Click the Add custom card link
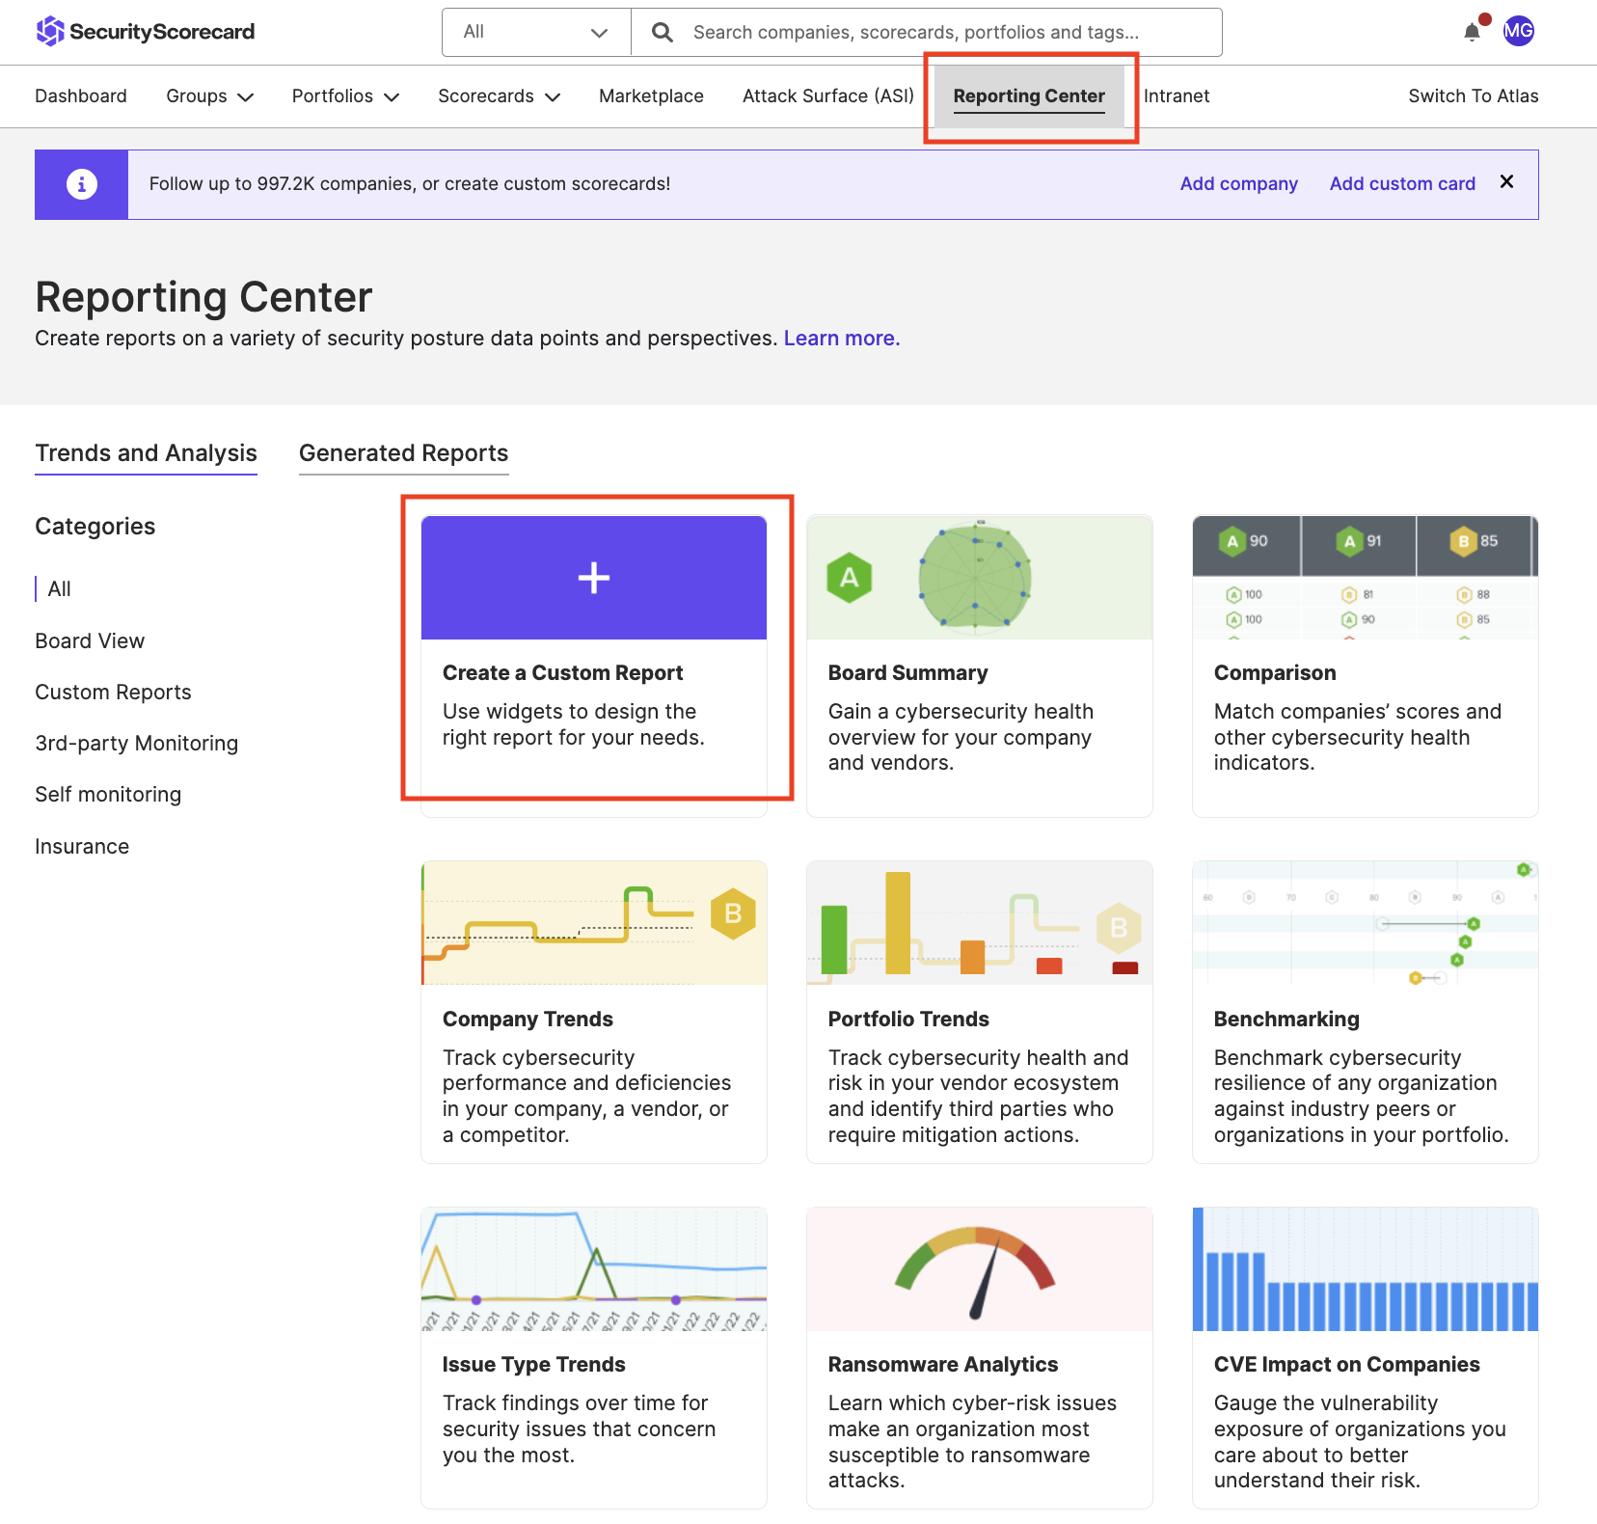 1402,184
